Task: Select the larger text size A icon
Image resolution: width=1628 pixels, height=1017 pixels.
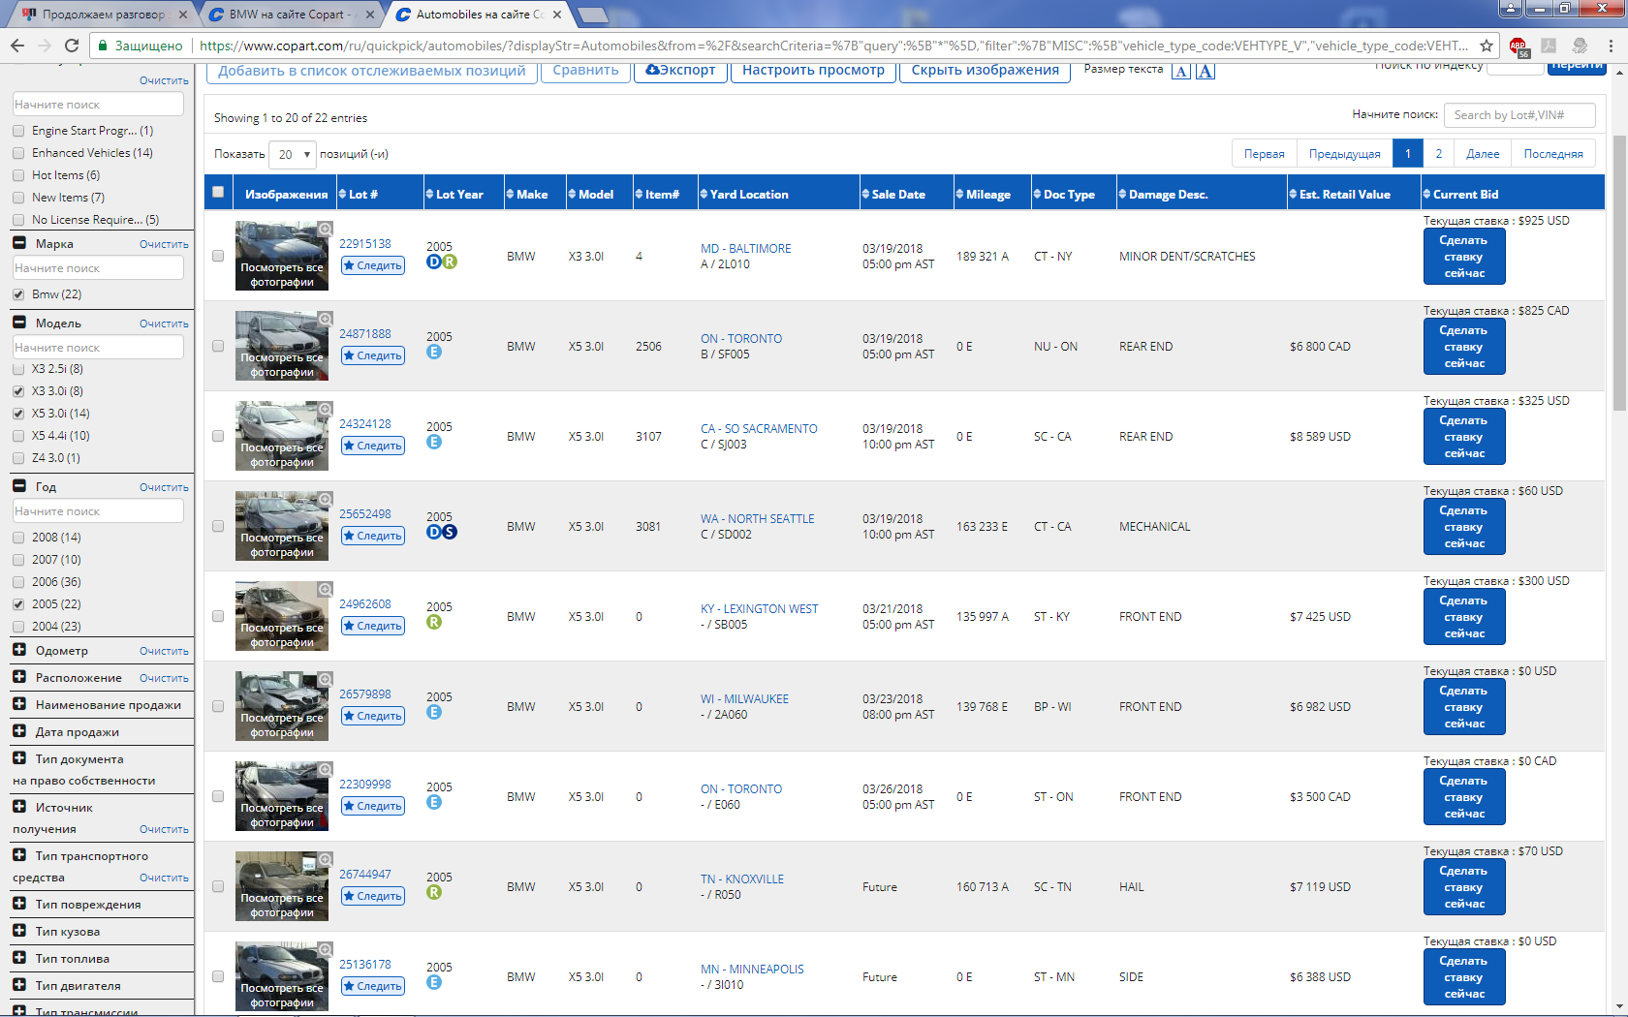Action: [x=1205, y=71]
